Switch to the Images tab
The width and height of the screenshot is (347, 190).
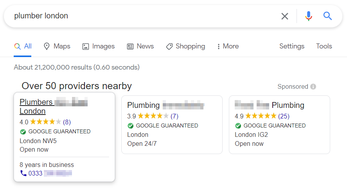(99, 46)
